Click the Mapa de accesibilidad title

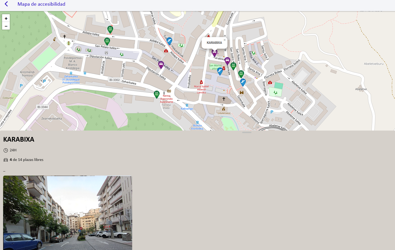tap(41, 4)
